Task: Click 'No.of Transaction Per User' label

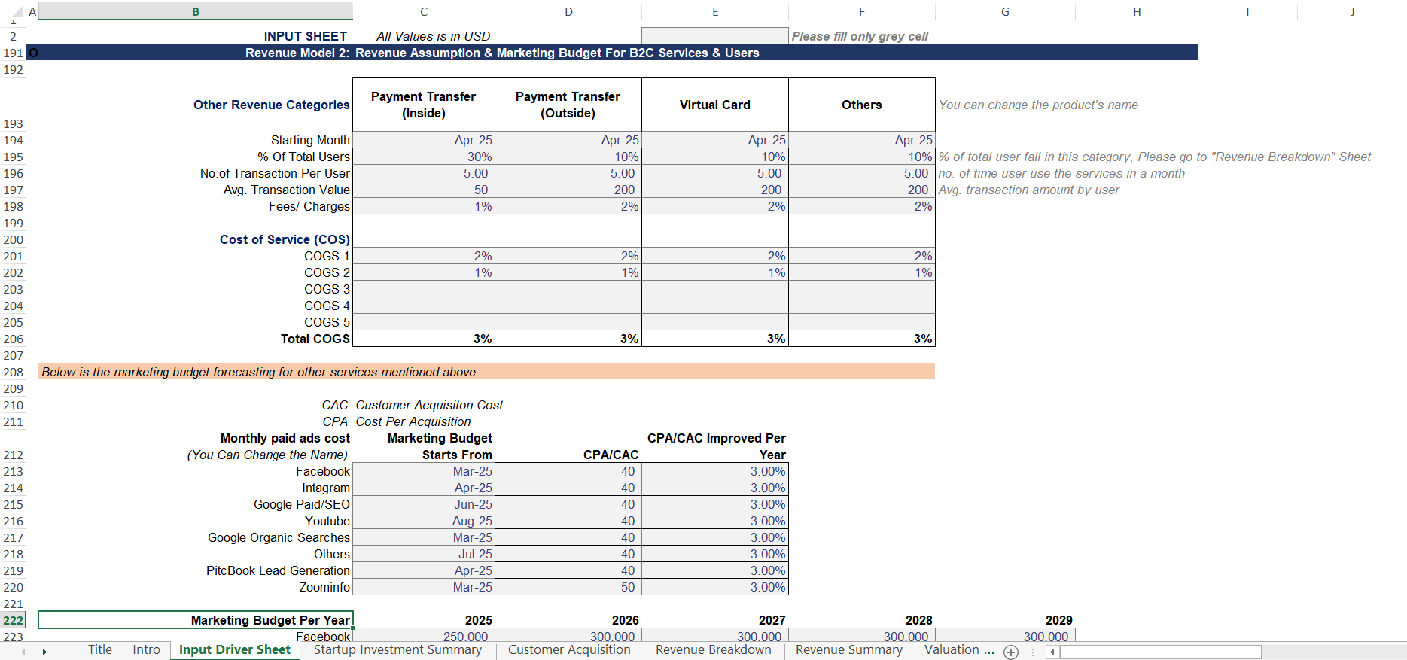Action: 275,173
